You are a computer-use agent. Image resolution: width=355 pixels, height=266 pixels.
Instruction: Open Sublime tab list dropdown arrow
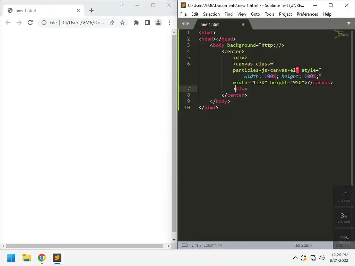(349, 24)
